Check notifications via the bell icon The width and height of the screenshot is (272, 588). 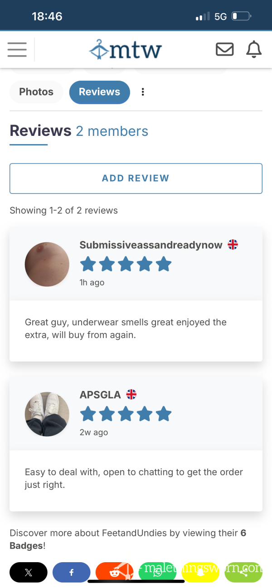coord(254,49)
